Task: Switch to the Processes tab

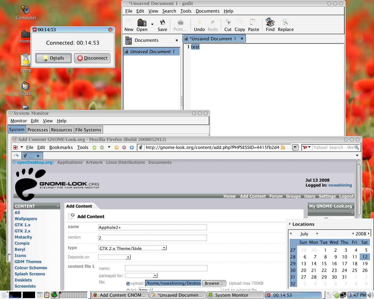Action: coord(37,130)
